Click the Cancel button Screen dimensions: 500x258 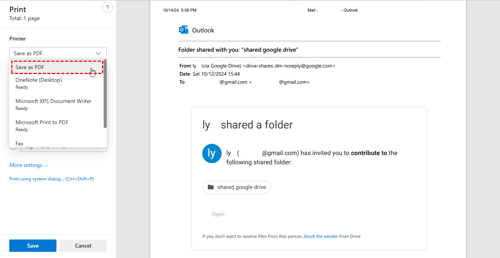83,246
